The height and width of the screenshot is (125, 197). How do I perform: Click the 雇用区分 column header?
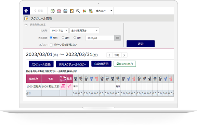click(x=34, y=79)
